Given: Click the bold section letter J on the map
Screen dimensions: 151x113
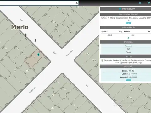Looking at the screenshot, I should pyautogui.click(x=35, y=40).
